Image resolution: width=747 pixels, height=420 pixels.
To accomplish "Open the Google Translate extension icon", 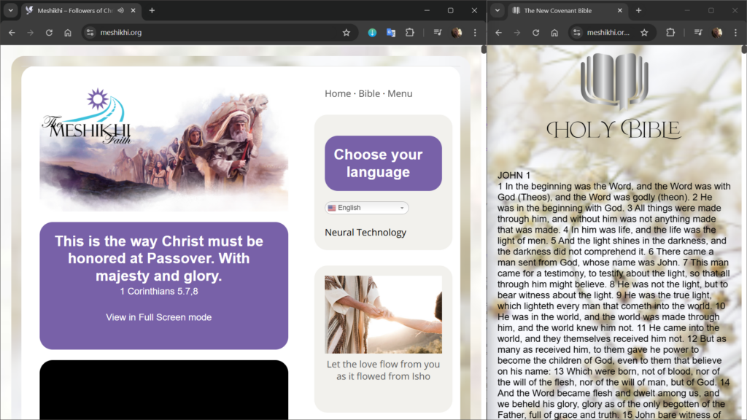I will [391, 32].
